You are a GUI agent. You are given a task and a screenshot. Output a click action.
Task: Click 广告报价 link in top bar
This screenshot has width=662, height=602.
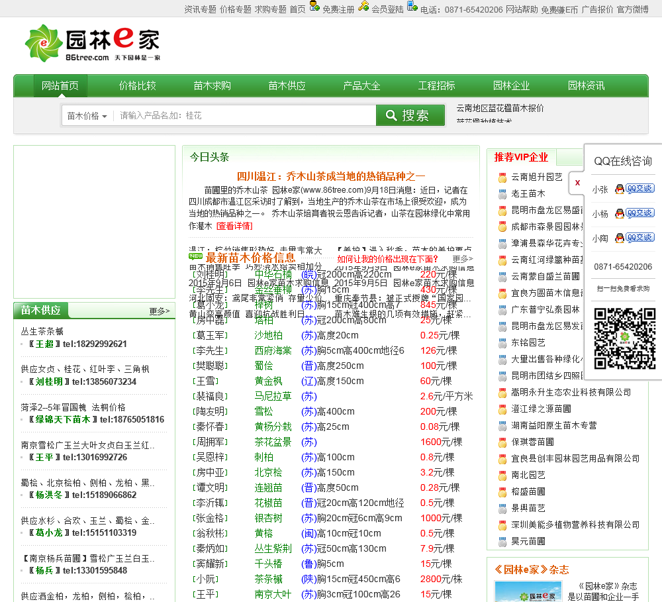pos(597,9)
